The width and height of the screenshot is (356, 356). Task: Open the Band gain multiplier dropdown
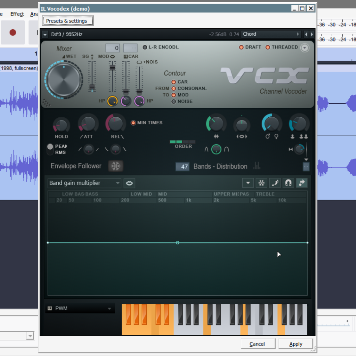(84, 183)
